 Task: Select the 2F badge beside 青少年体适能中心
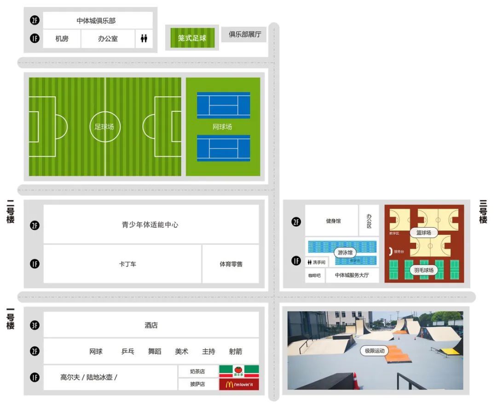pyautogui.click(x=35, y=225)
